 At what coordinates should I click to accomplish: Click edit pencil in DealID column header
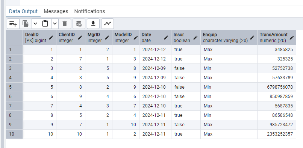click(51, 38)
